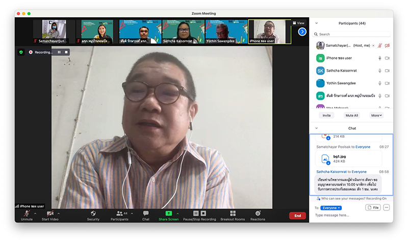Open the More dropdown in participants panel
This screenshot has width=408, height=242.
click(x=376, y=115)
